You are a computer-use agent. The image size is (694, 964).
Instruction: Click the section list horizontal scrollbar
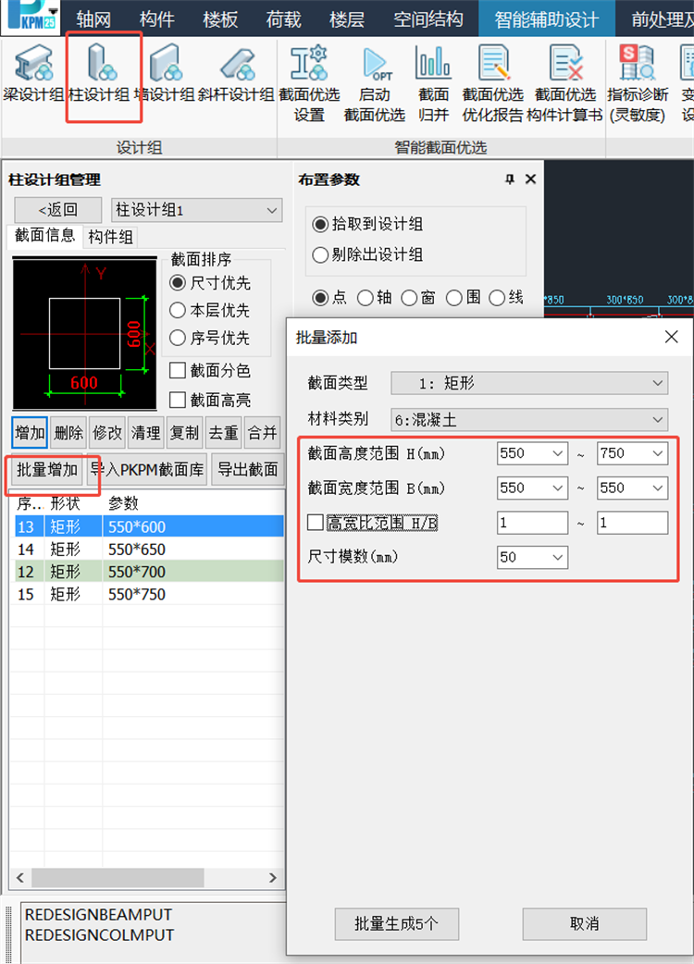coord(143,878)
